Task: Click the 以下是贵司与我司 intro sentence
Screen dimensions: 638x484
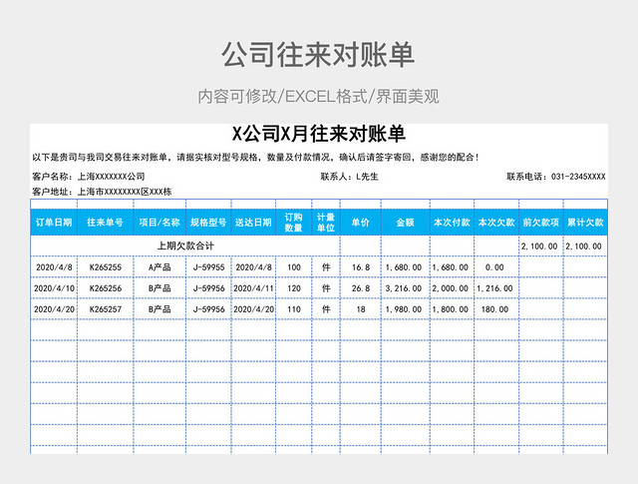Action: (x=256, y=158)
